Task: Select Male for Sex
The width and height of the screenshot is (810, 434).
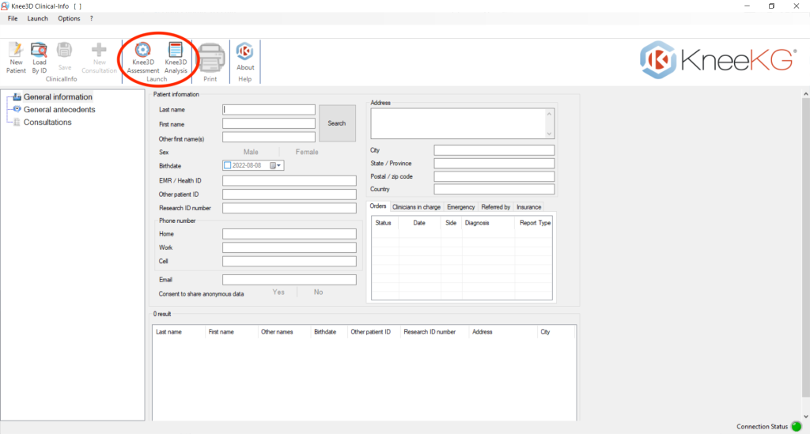Action: (x=251, y=152)
